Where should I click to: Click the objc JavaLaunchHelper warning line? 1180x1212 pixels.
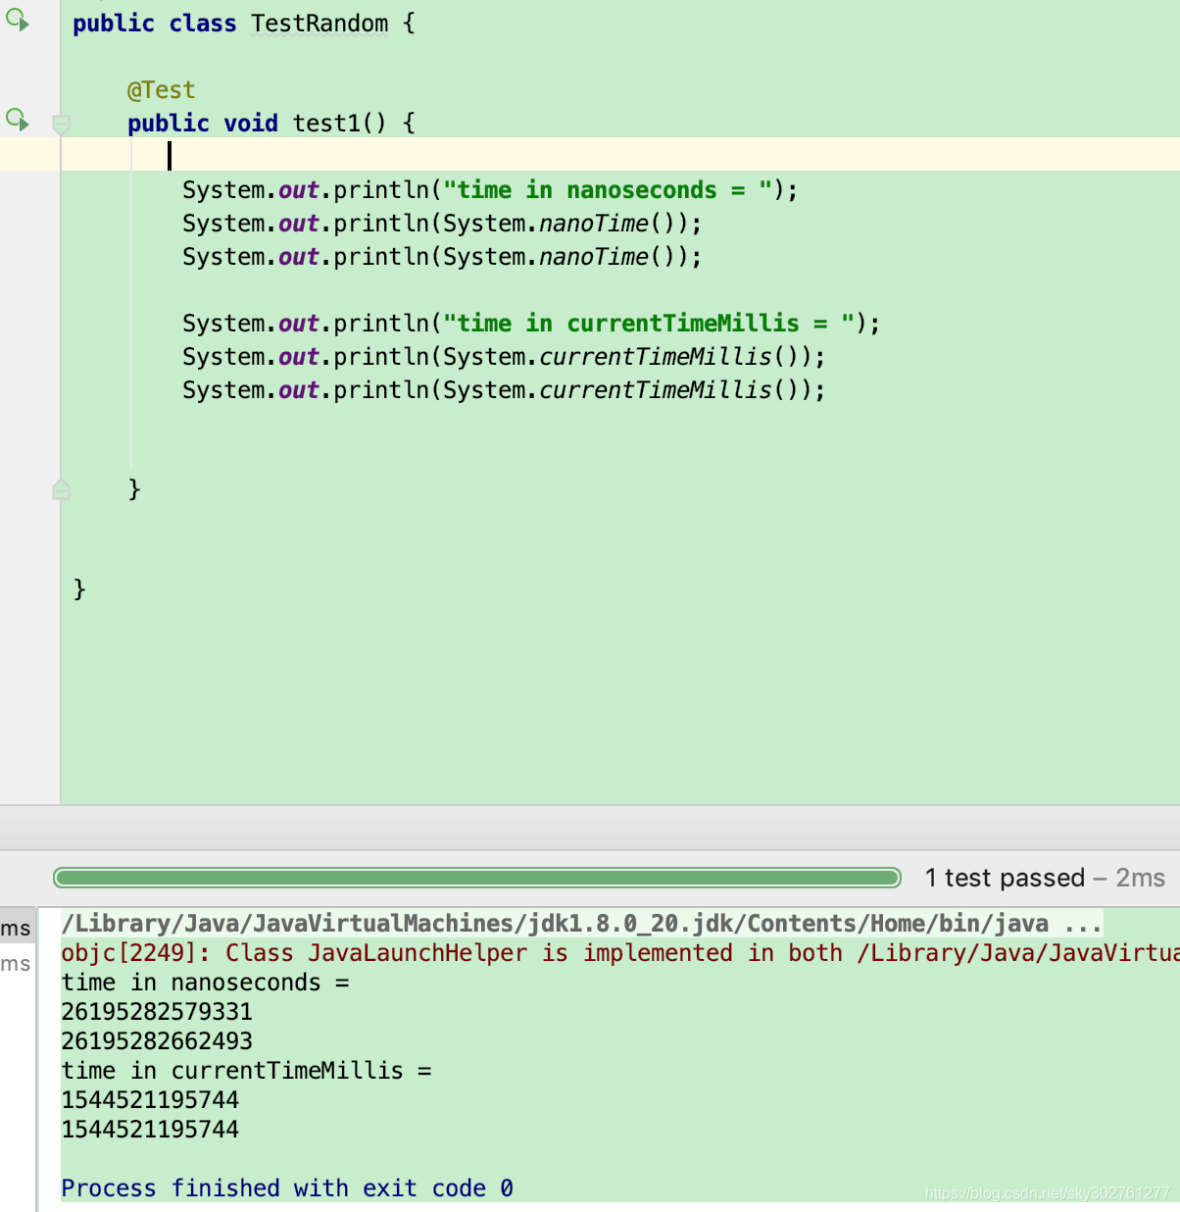click(620, 953)
